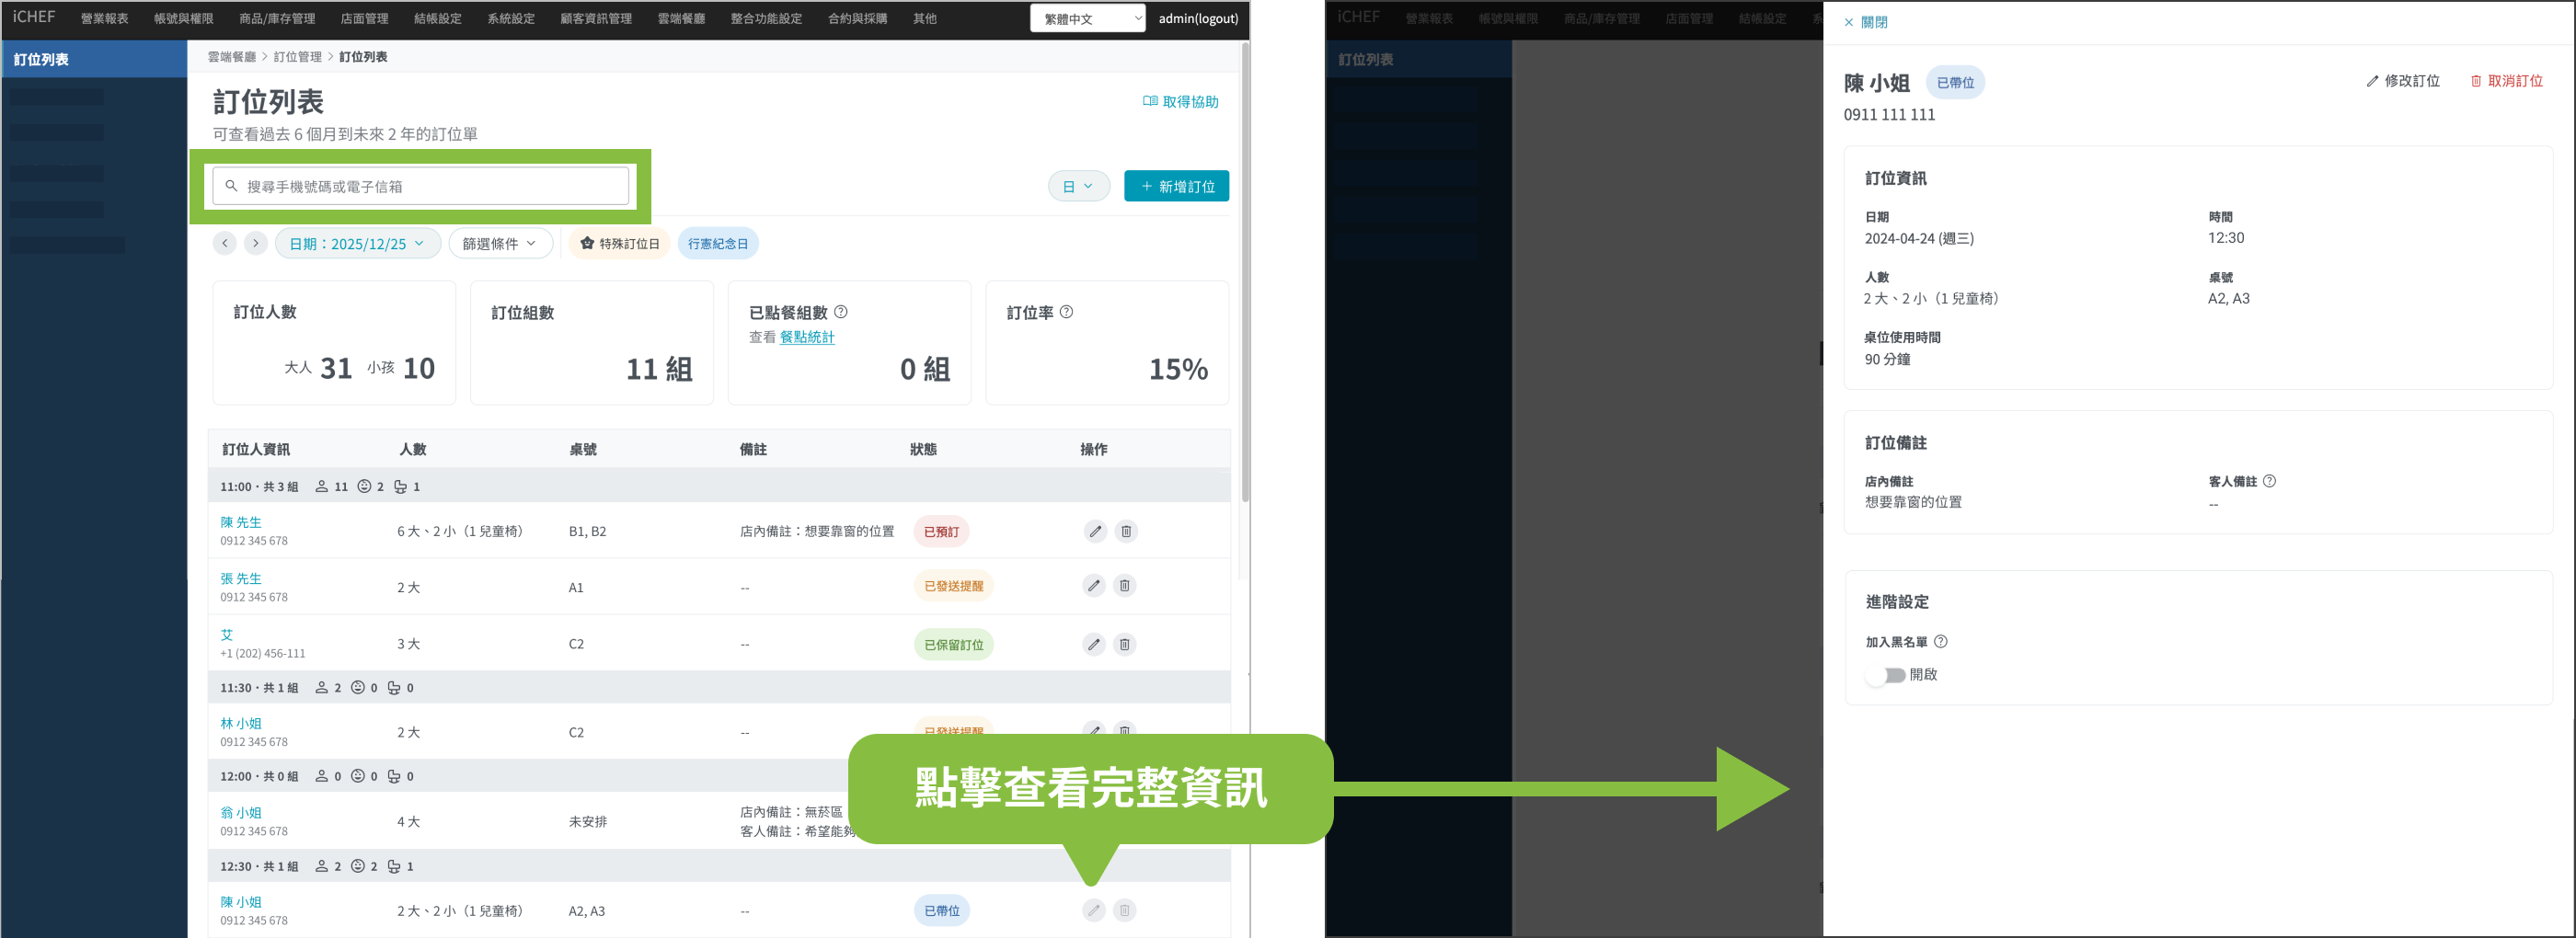This screenshot has width=2576, height=938.
Task: Open the 餐點統計 link
Action: coord(806,337)
